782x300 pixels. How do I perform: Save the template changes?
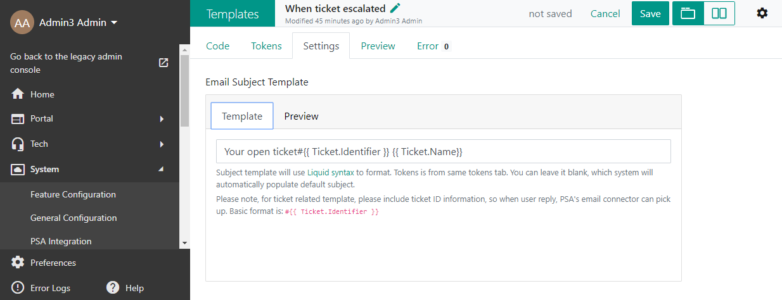(650, 13)
